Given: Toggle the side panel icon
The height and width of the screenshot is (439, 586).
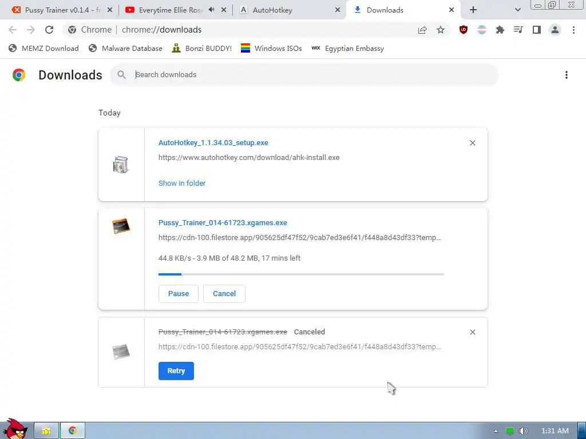Looking at the screenshot, I should point(537,30).
